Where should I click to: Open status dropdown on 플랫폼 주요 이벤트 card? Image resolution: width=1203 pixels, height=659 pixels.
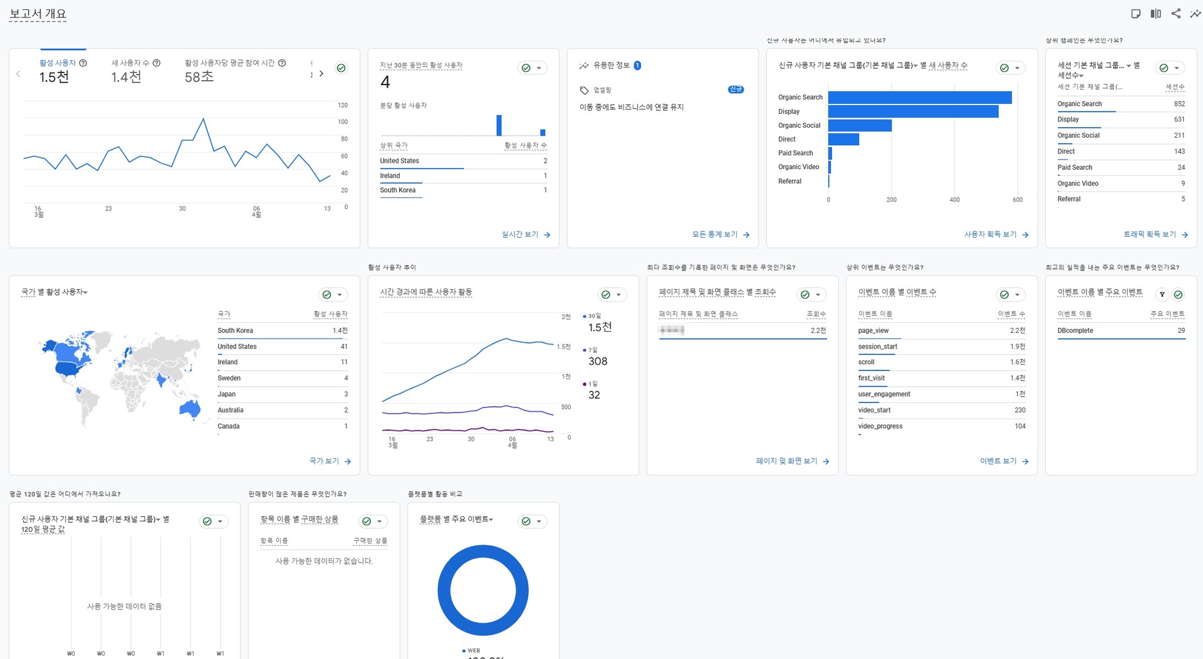pyautogui.click(x=539, y=521)
